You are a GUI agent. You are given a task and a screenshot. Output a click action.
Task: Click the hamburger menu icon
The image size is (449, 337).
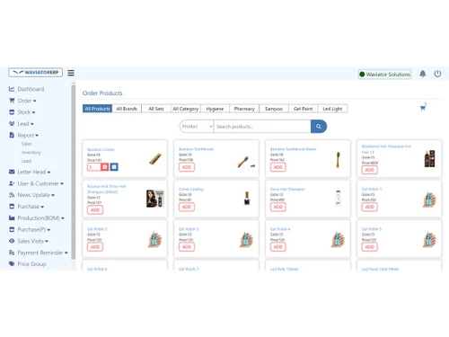pos(71,73)
